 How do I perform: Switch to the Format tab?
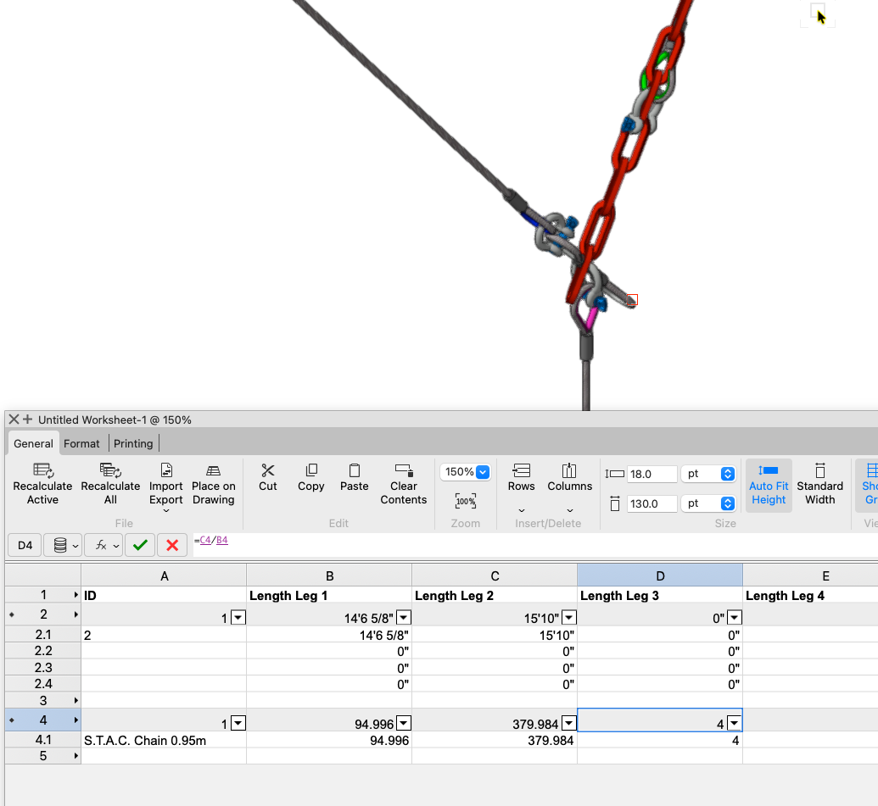81,443
